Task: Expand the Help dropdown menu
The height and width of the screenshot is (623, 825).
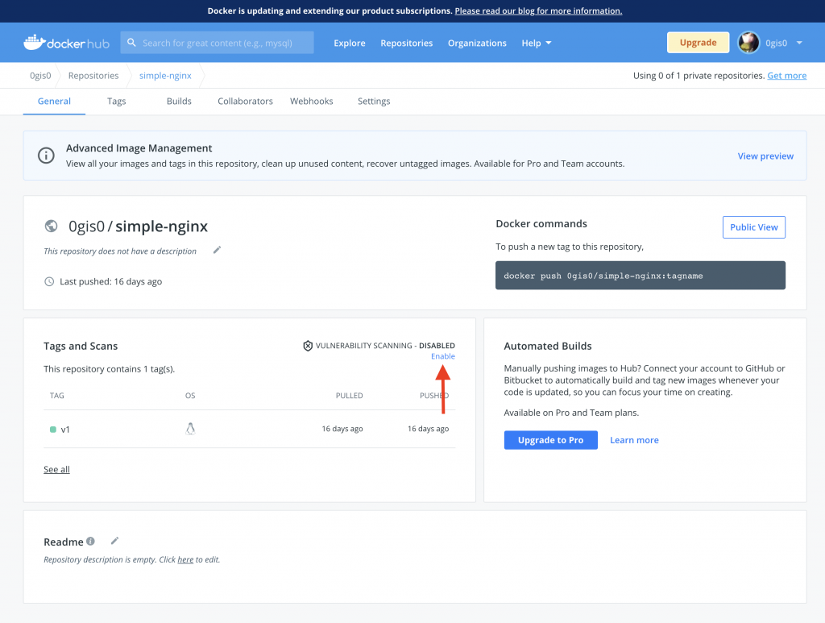Action: tap(536, 44)
